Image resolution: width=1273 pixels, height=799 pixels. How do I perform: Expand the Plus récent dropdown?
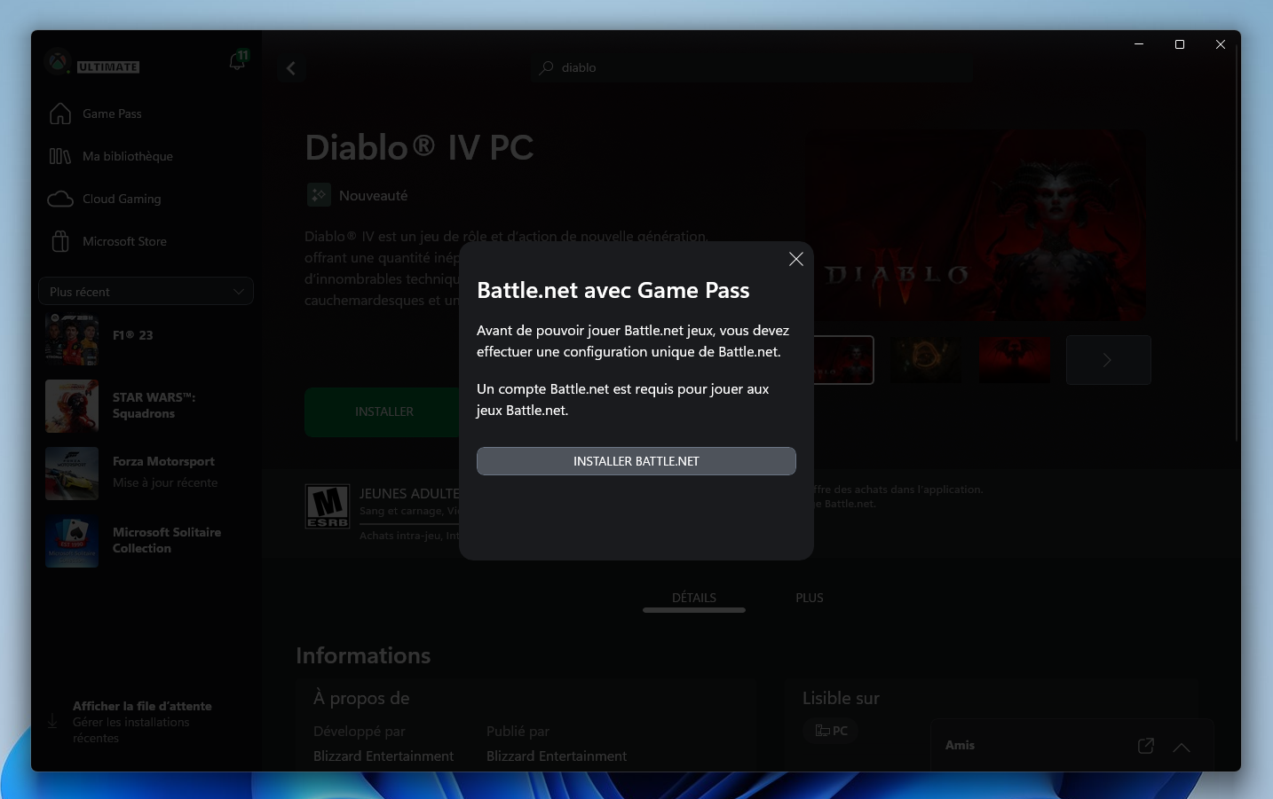point(146,291)
